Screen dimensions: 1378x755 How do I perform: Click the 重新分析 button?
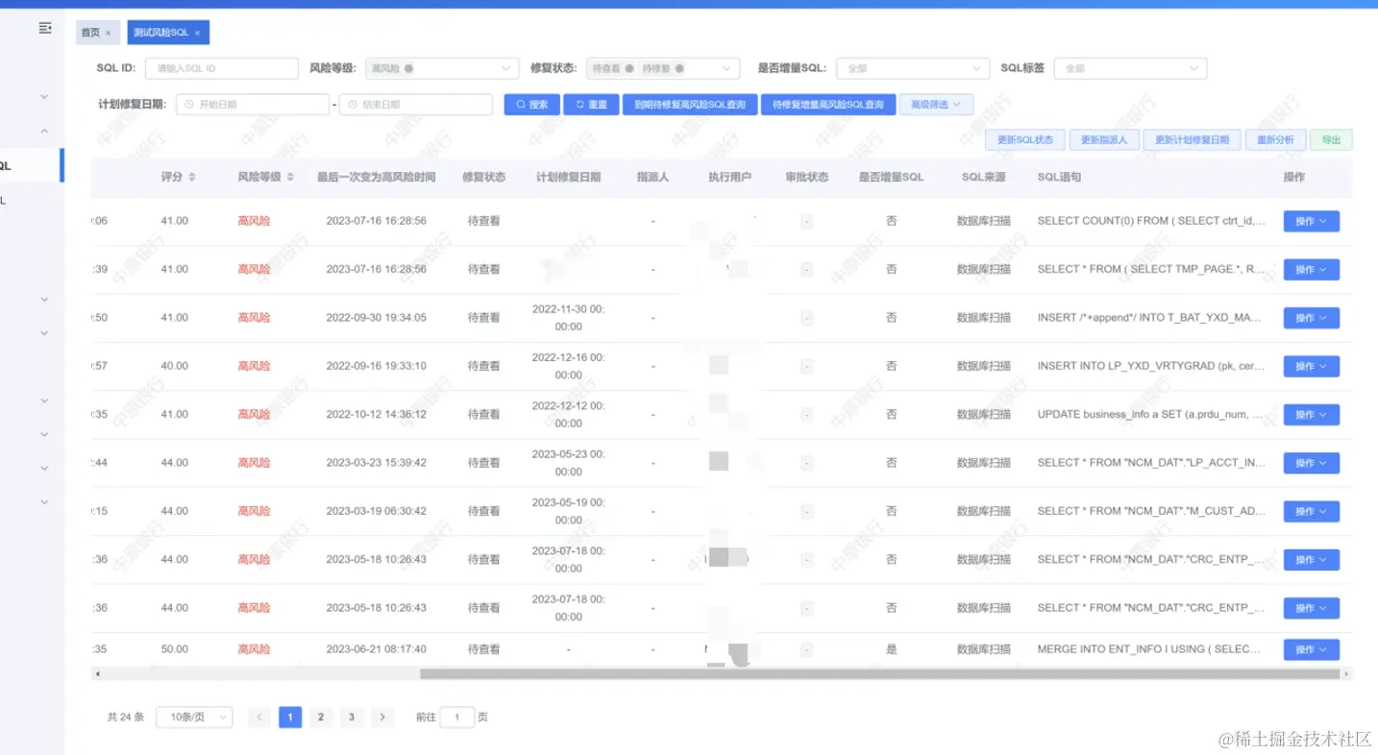click(x=1276, y=140)
